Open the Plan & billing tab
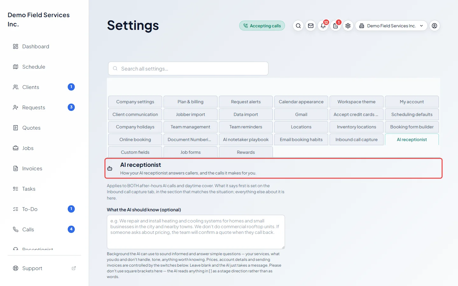Screen dimensions: 458x286 (x=191, y=102)
